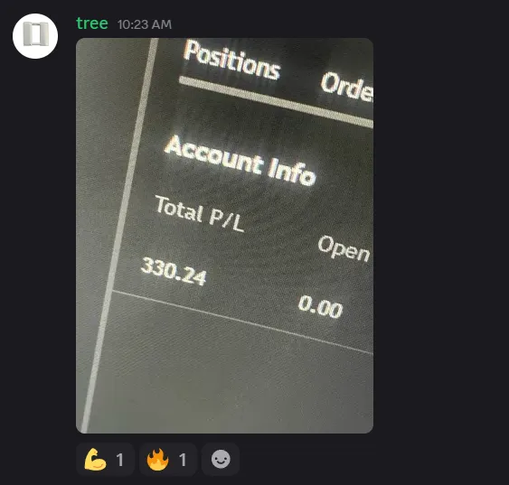
Task: Open the add reaction smiley picker
Action: pyautogui.click(x=221, y=460)
